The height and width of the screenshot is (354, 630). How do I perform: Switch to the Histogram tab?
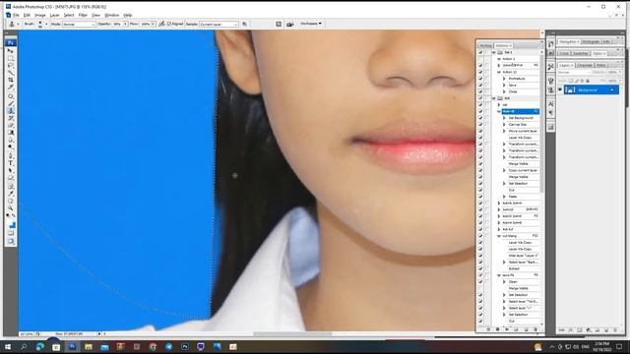pyautogui.click(x=591, y=41)
